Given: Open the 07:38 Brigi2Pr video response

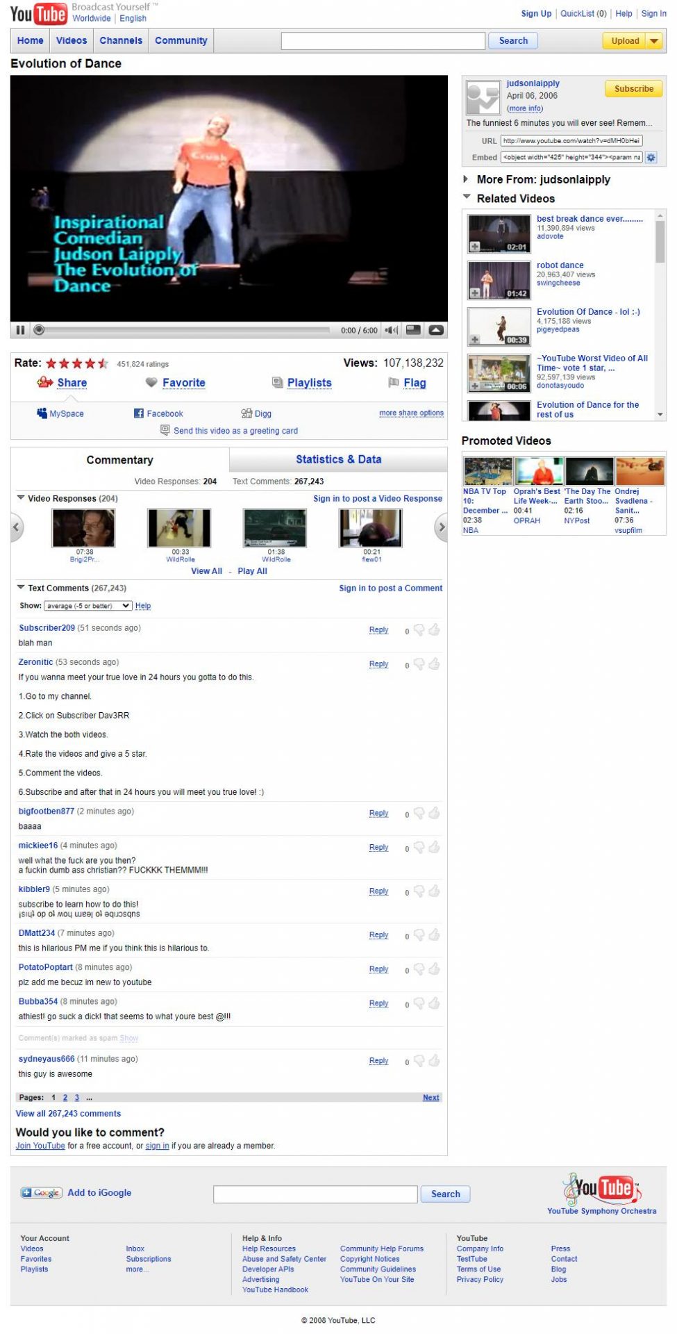Looking at the screenshot, I should pos(84,528).
